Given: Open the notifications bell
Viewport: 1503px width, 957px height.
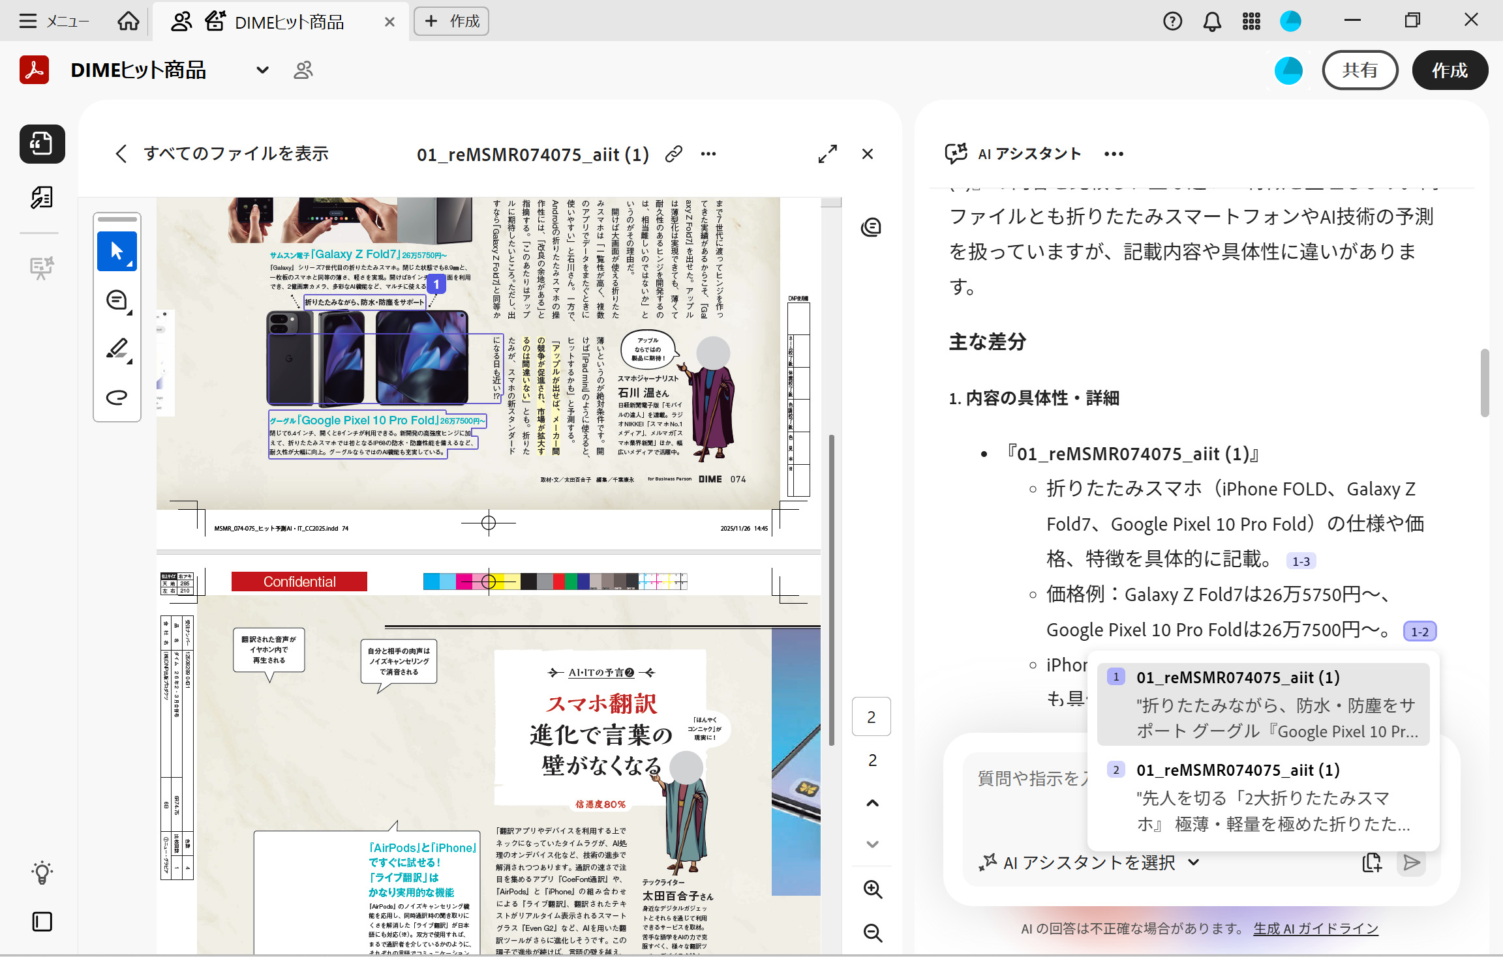Looking at the screenshot, I should [x=1211, y=22].
